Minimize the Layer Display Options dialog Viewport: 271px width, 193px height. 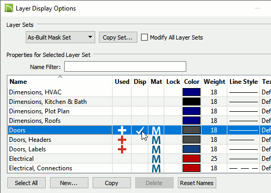[257, 8]
